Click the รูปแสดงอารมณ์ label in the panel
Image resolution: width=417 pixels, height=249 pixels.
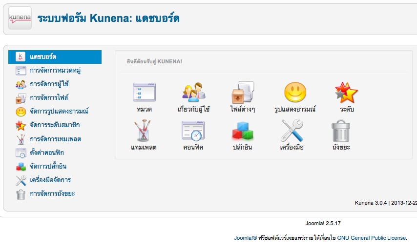tap(295, 109)
